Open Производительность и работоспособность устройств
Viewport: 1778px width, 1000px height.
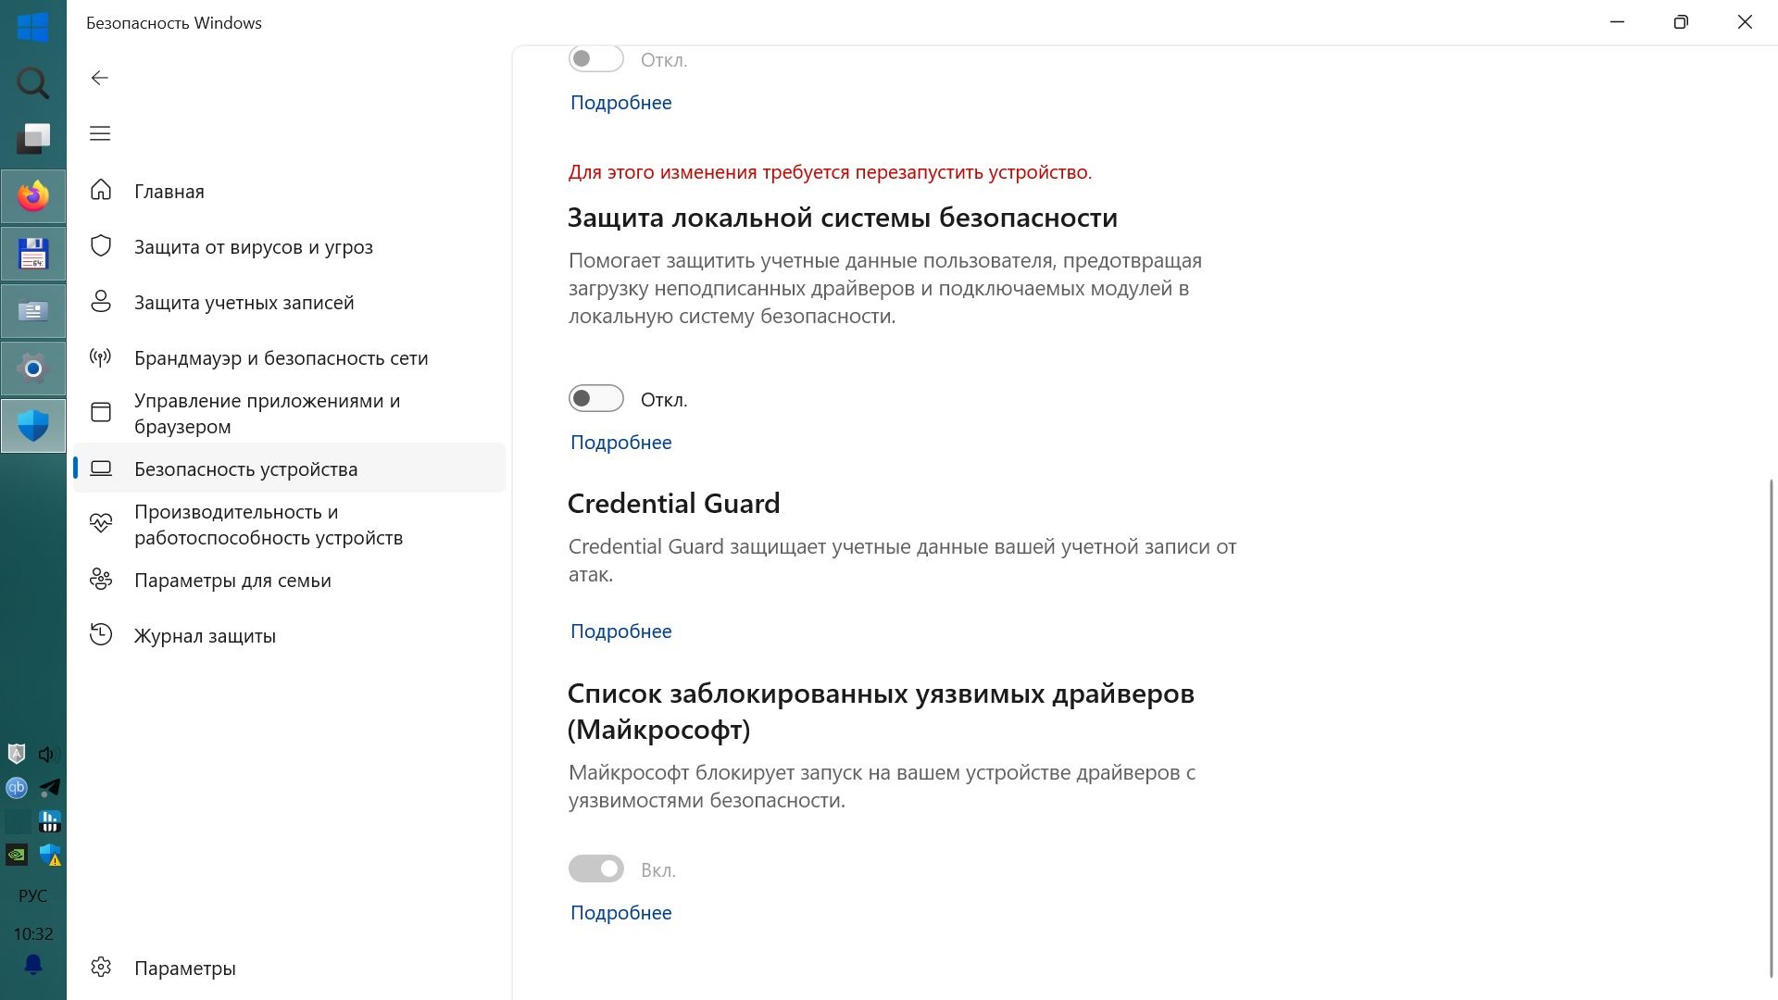click(268, 524)
